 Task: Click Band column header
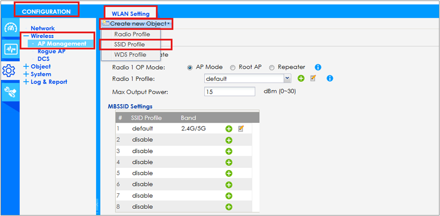click(x=188, y=118)
